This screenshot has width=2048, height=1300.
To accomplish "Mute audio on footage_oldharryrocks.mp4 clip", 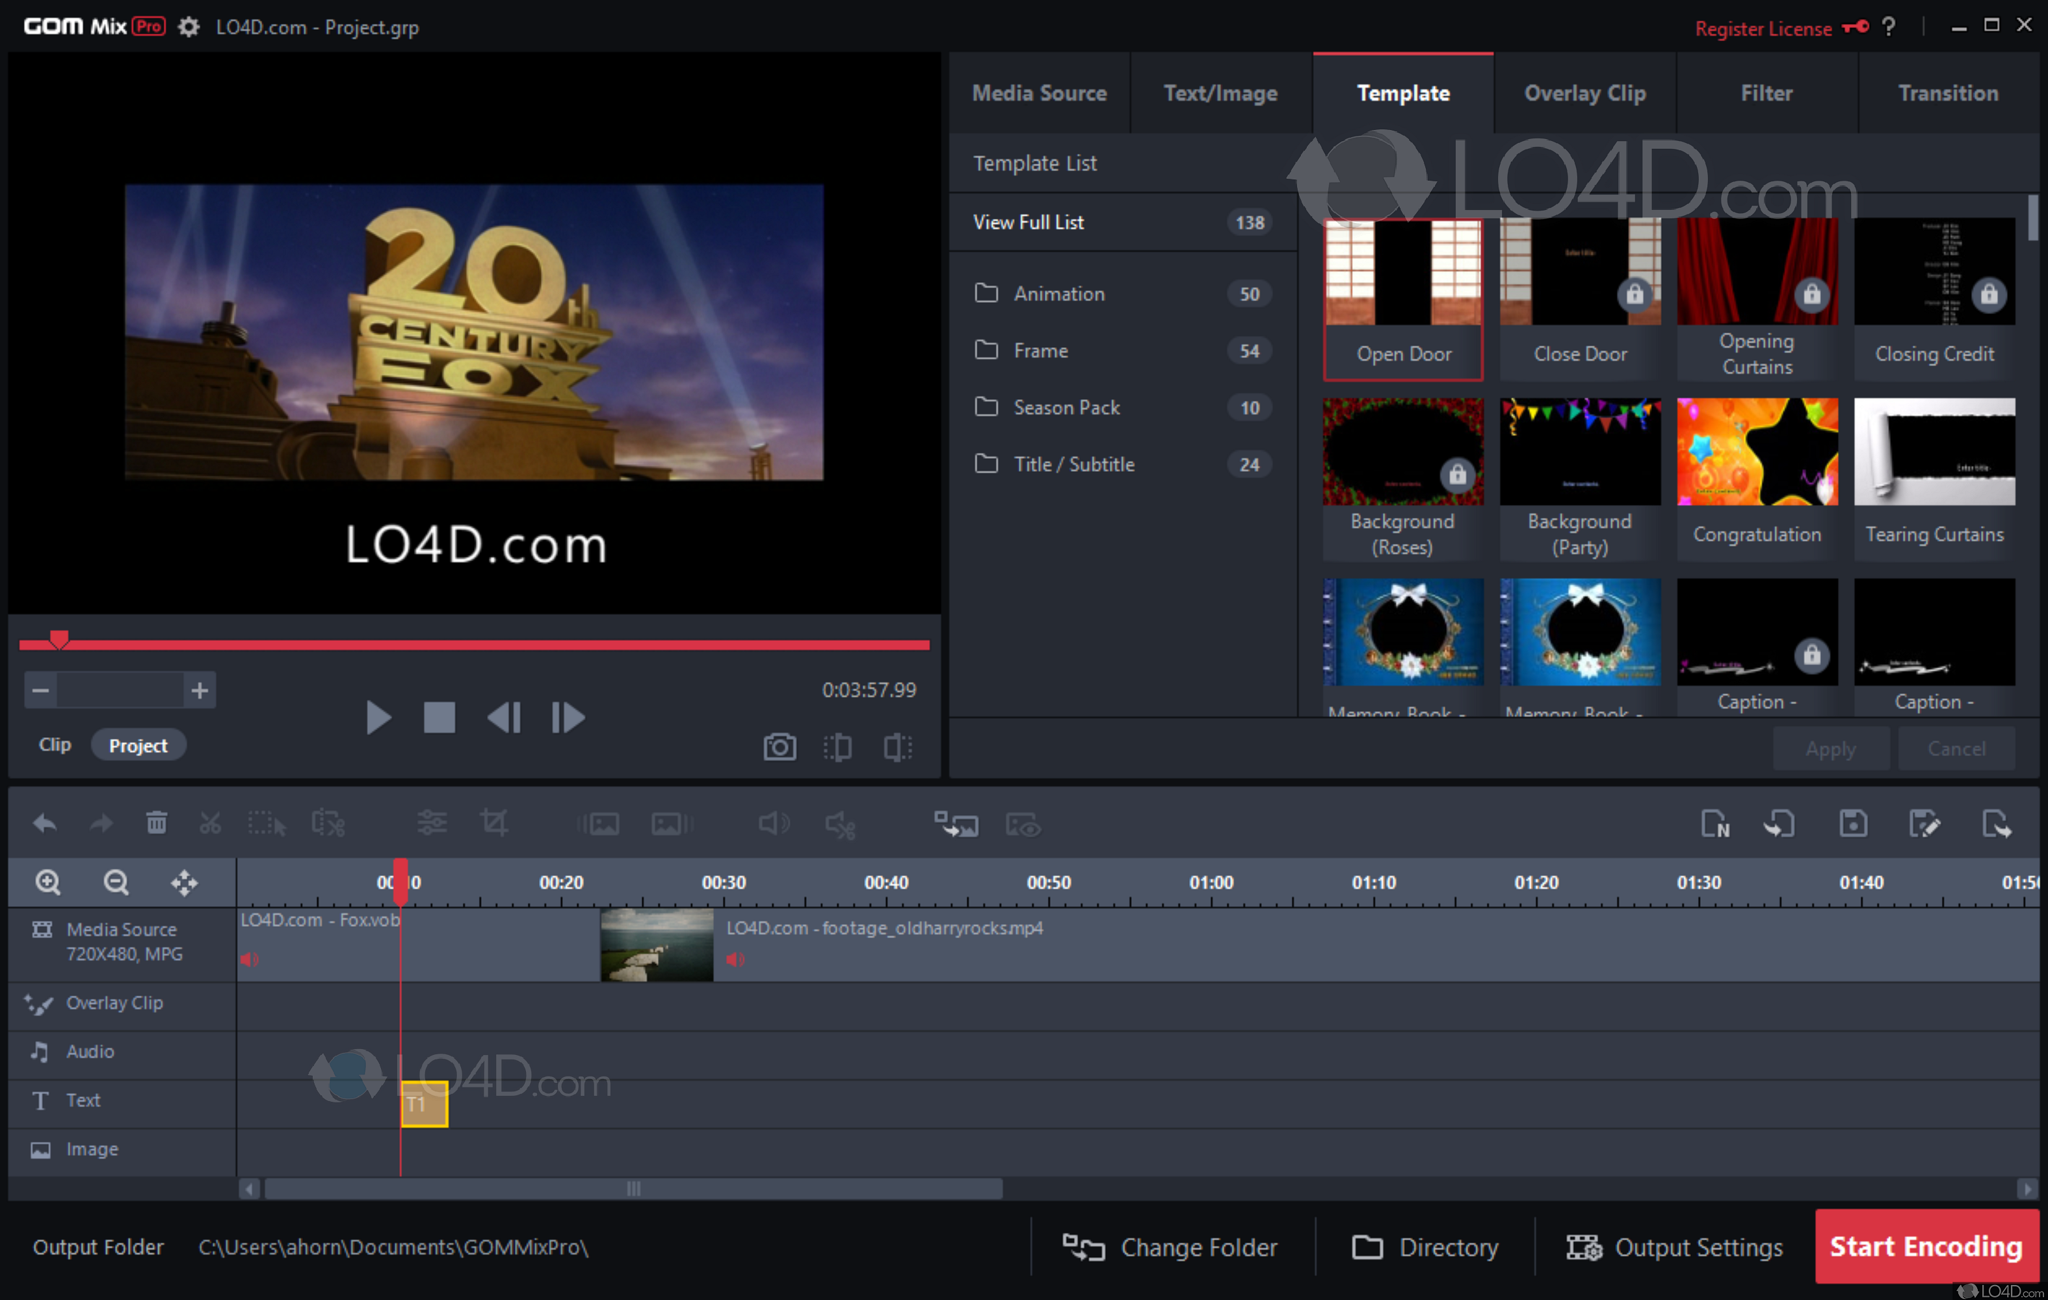I will (x=735, y=959).
